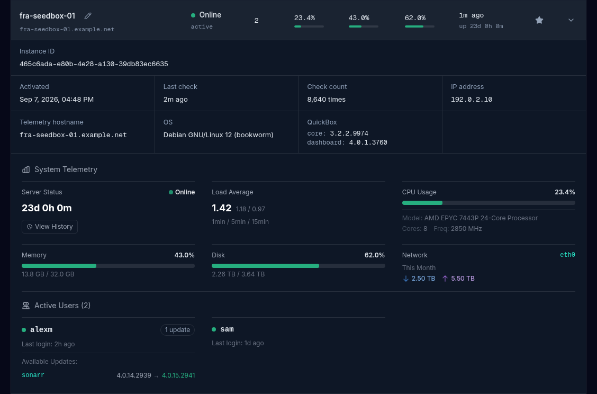This screenshot has width=597, height=394.
Task: Click the Instance ID value 465c6ada-e80b
Action: click(x=94, y=64)
